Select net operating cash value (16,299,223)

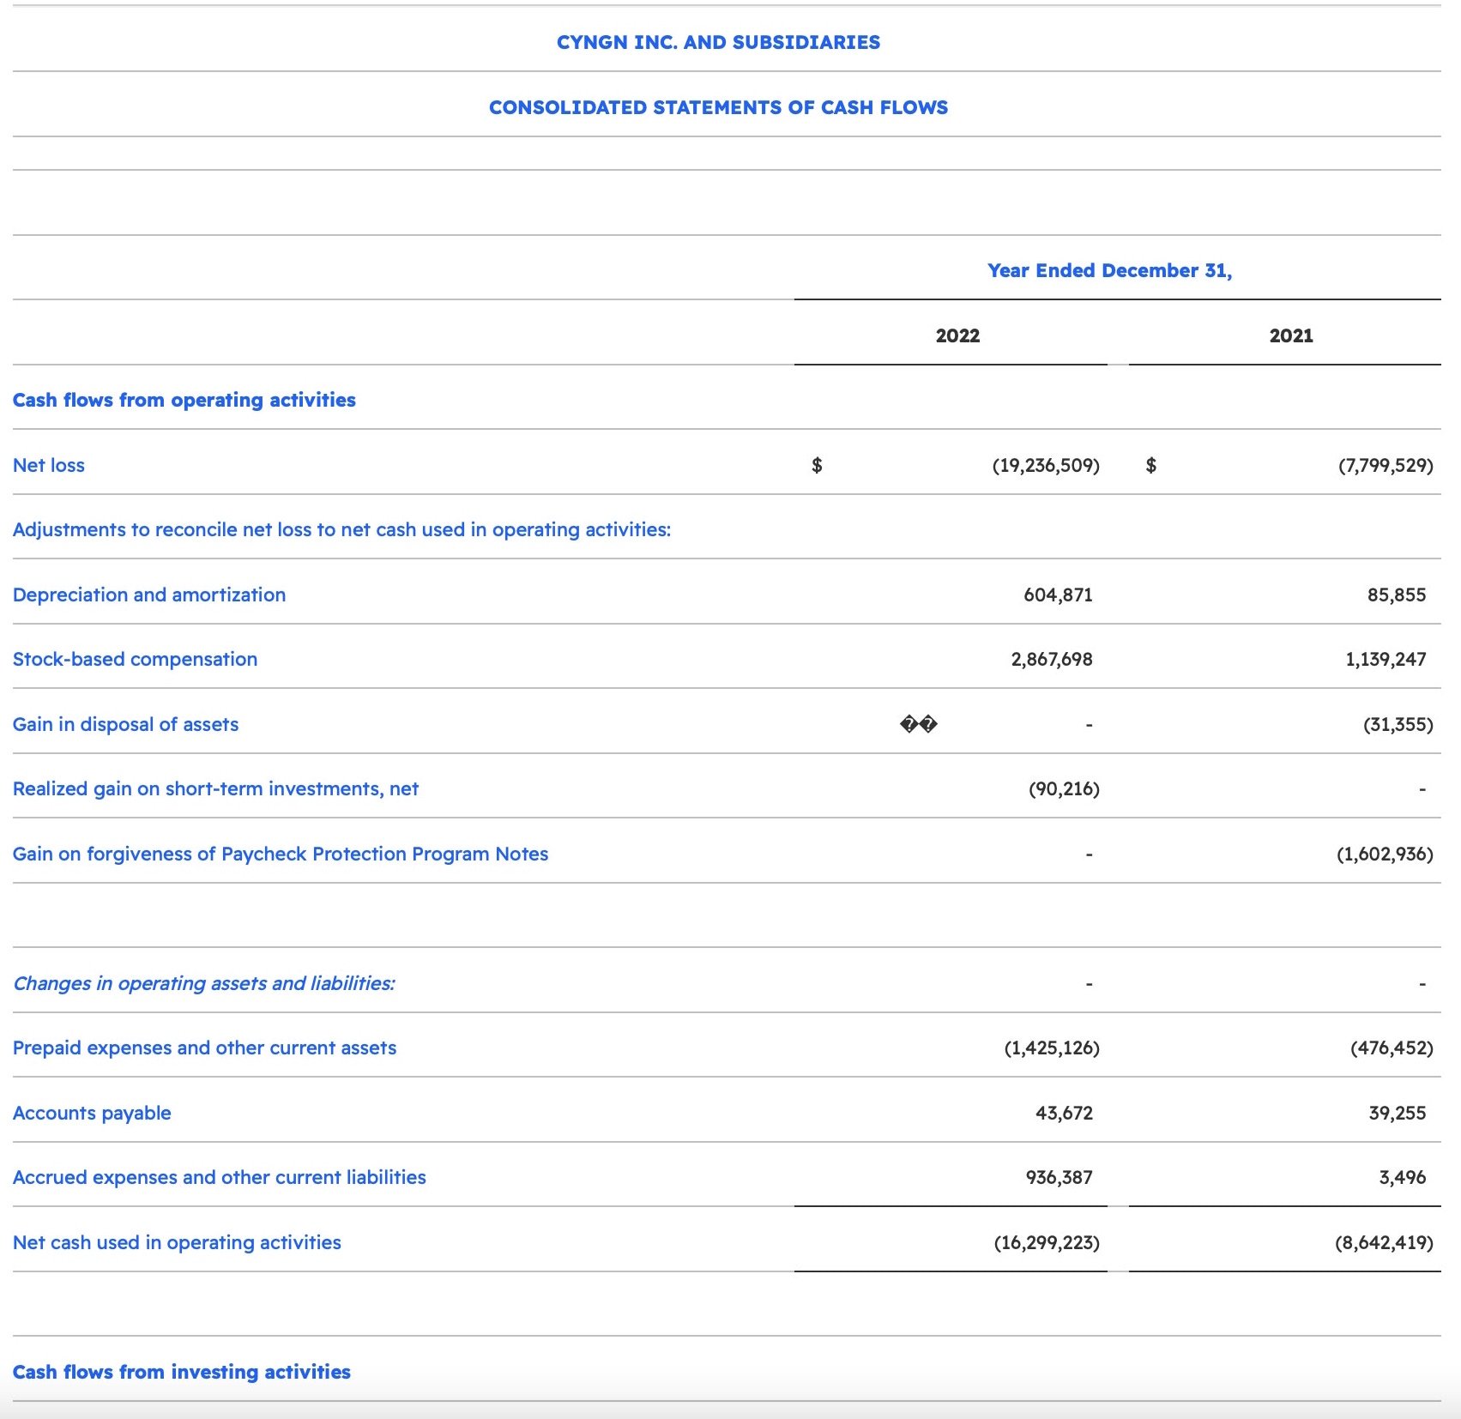pyautogui.click(x=1047, y=1242)
